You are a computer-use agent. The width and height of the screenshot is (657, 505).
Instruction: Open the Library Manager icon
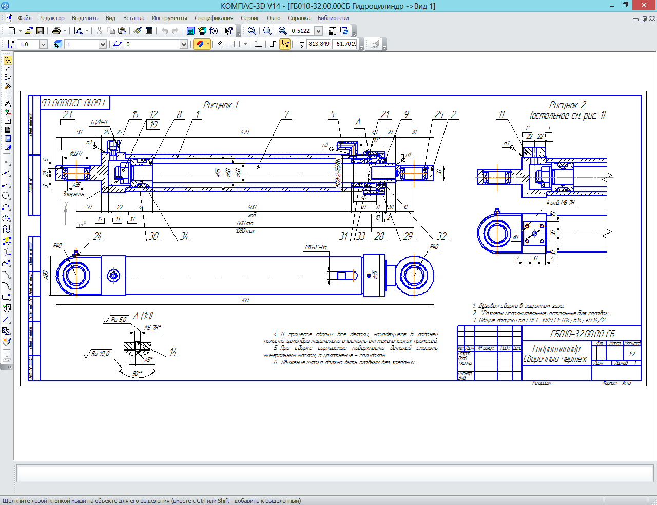pyautogui.click(x=190, y=31)
